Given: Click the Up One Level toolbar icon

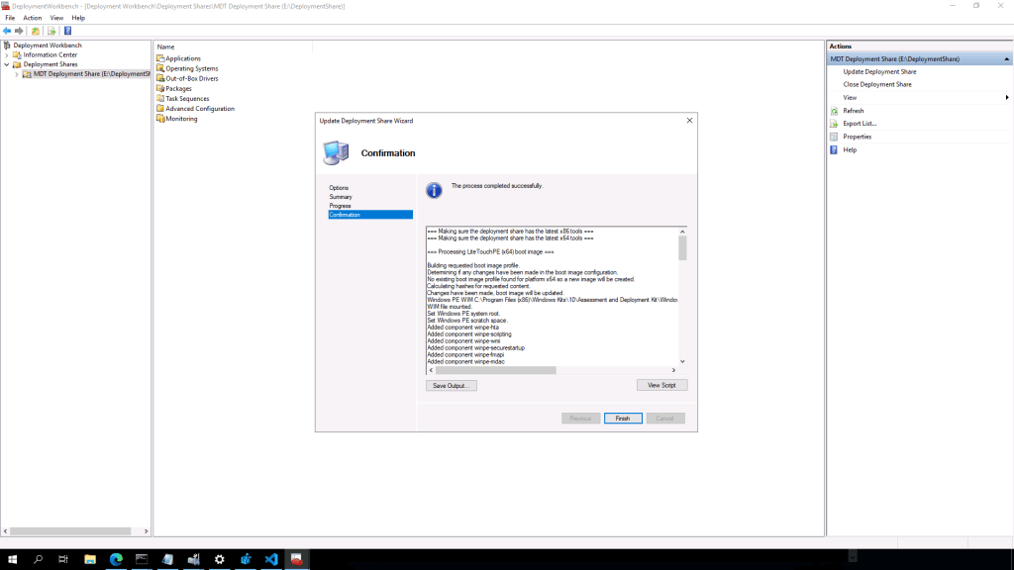Looking at the screenshot, I should pos(36,31).
